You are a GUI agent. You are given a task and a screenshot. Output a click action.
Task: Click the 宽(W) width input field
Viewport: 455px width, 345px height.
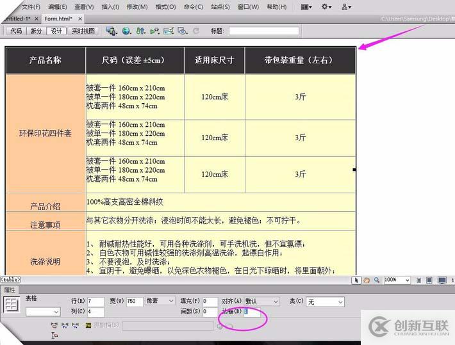[135, 301]
